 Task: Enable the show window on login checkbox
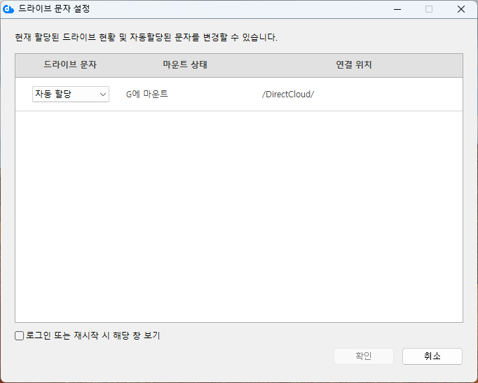[x=20, y=336]
